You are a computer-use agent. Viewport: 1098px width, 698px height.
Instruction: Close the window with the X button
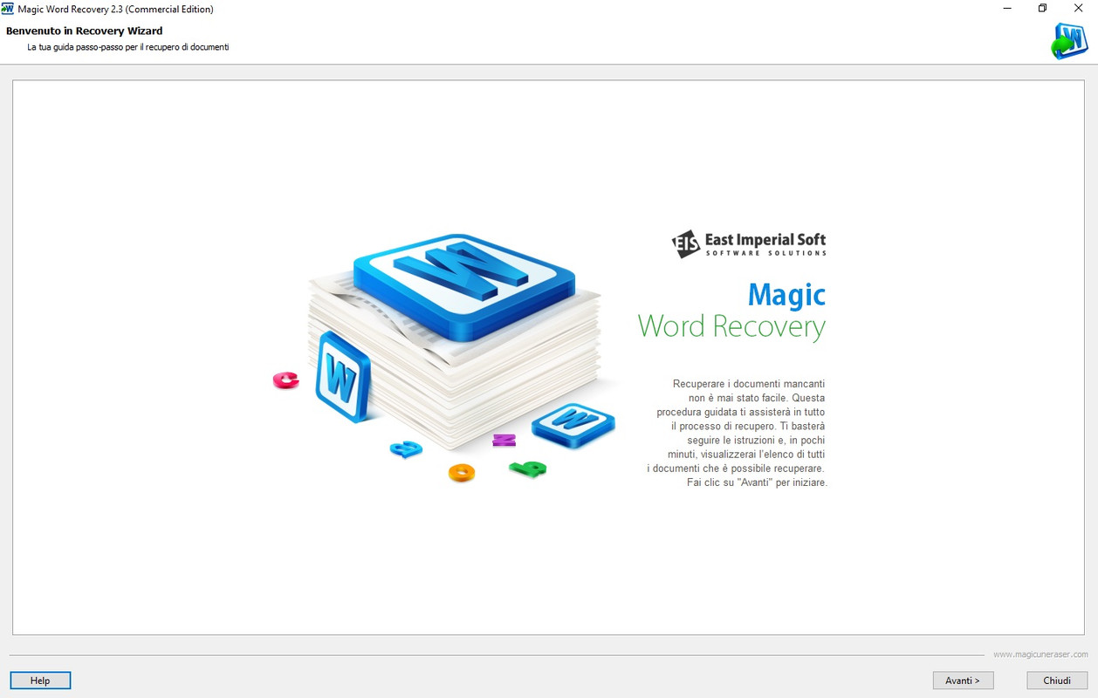1078,9
